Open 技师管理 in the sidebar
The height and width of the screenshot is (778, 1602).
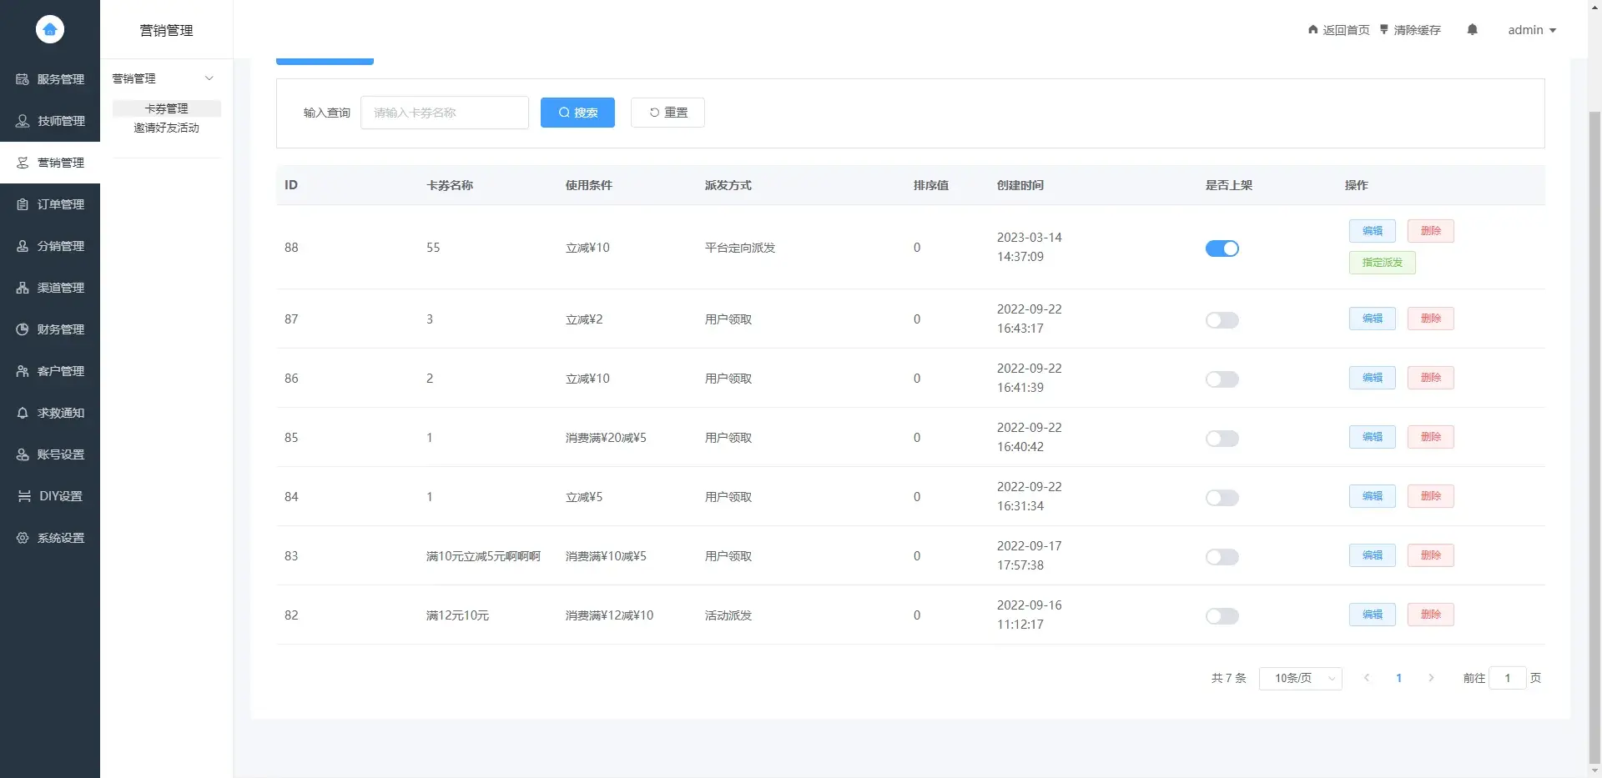[50, 121]
